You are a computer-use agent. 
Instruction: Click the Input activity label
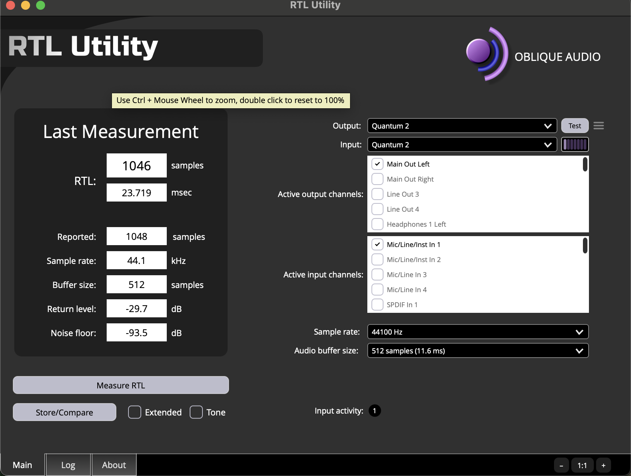(x=339, y=411)
